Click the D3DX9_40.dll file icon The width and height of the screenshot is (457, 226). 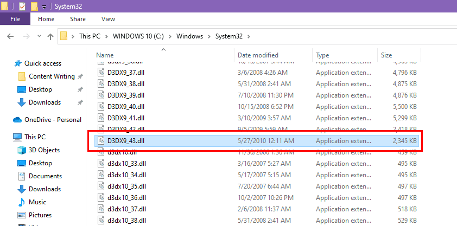[x=101, y=107]
